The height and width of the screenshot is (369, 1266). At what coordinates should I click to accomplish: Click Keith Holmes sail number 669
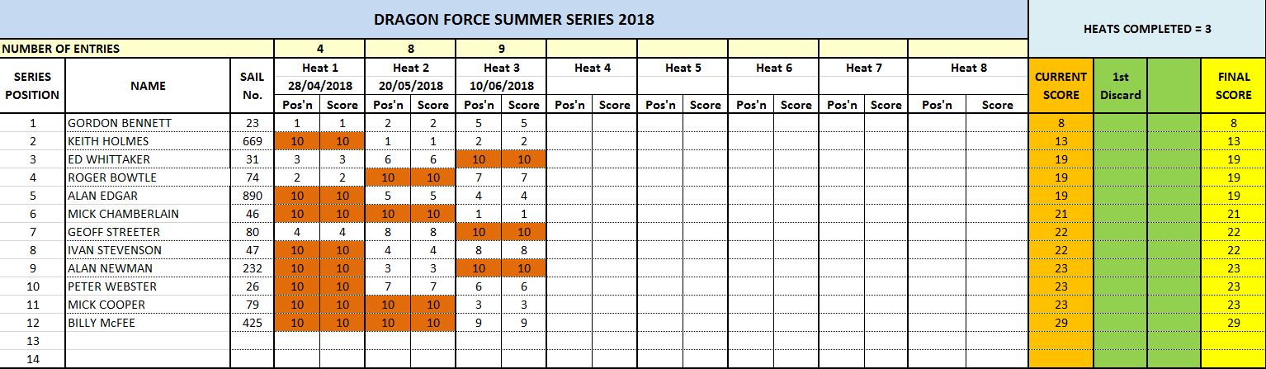(253, 141)
